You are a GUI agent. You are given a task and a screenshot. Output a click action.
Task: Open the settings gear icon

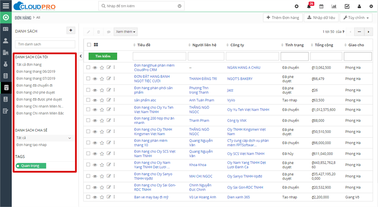371,6
